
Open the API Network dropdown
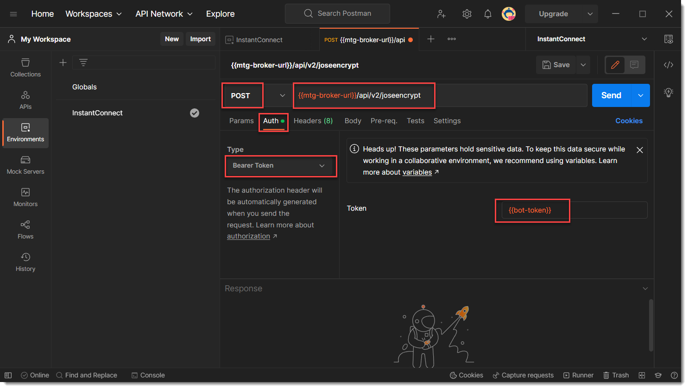click(x=164, y=14)
